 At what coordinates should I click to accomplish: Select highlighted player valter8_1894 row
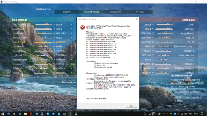43,42
